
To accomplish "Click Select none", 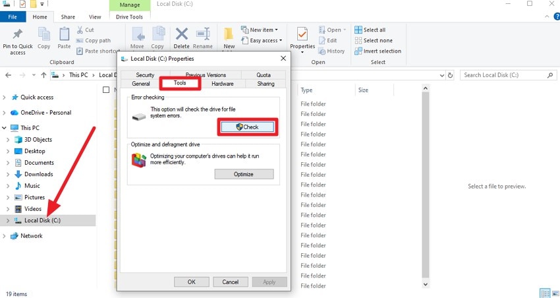I will [374, 40].
